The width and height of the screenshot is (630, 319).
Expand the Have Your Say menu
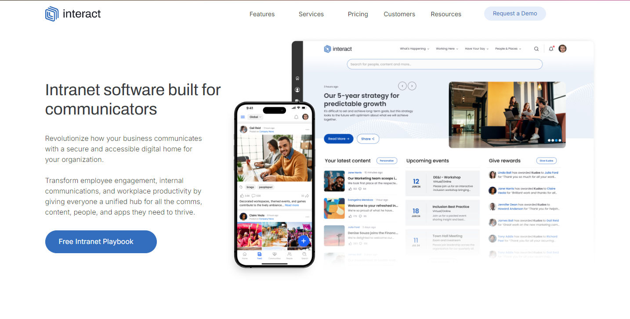[x=476, y=49]
